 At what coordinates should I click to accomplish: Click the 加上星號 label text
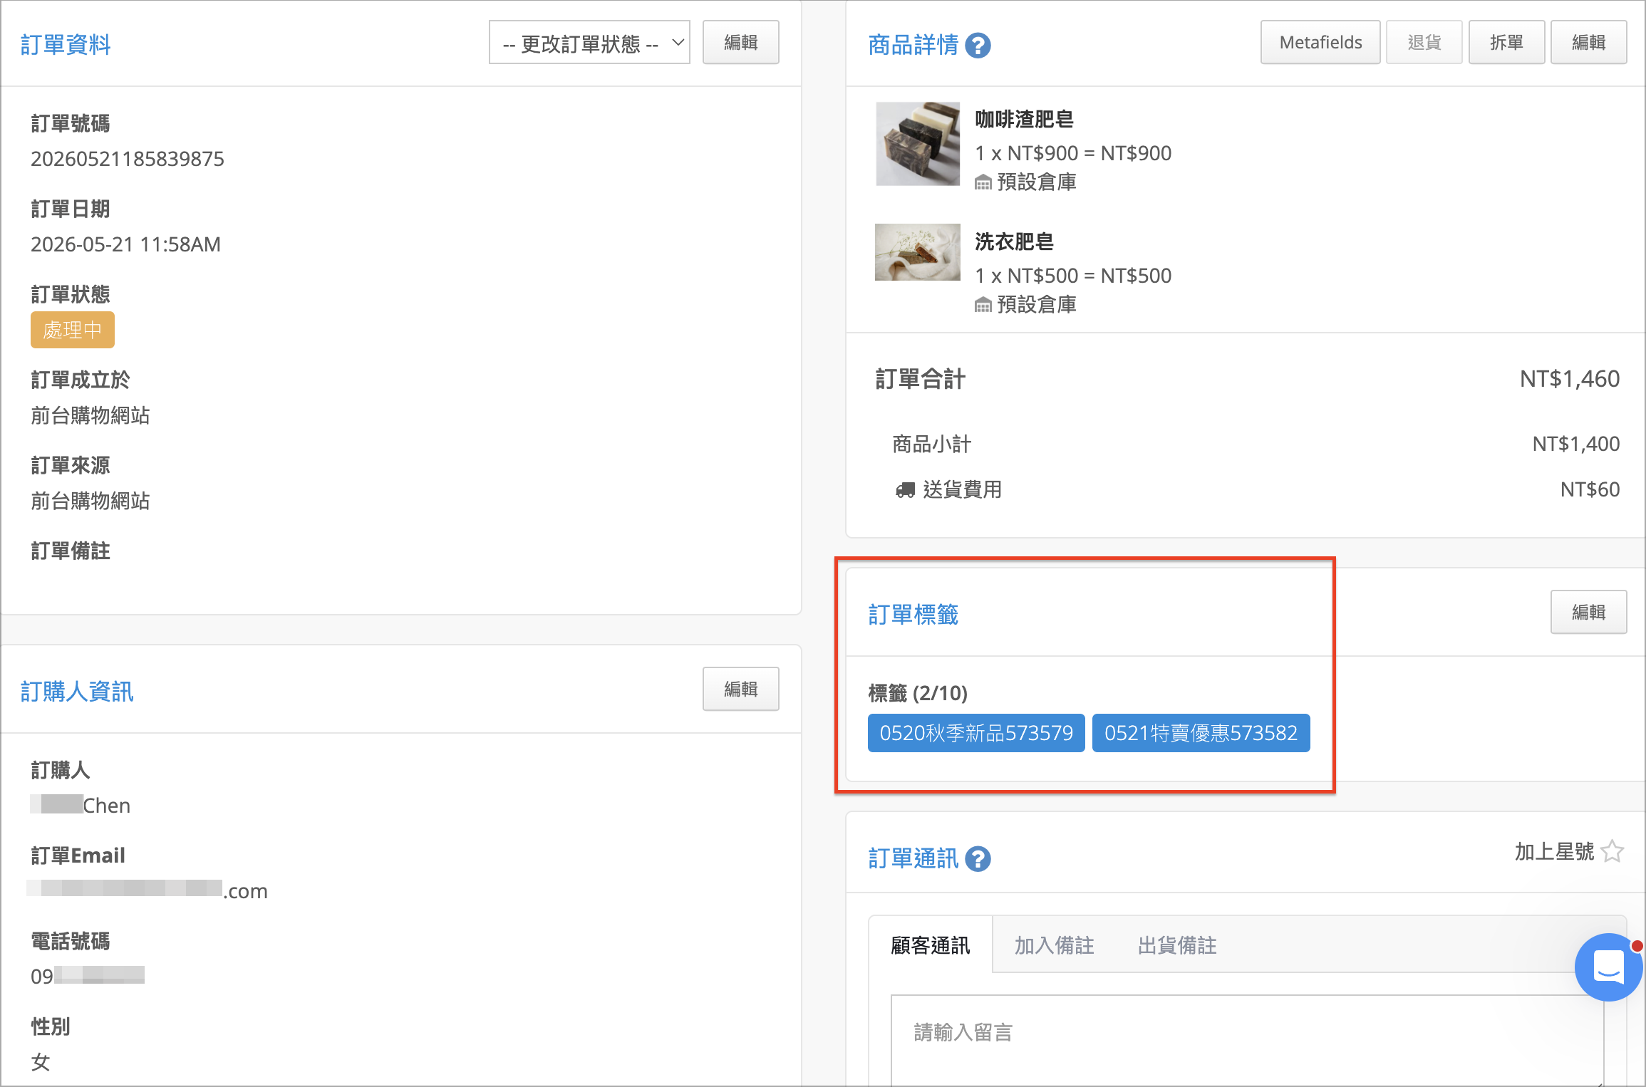(x=1554, y=851)
